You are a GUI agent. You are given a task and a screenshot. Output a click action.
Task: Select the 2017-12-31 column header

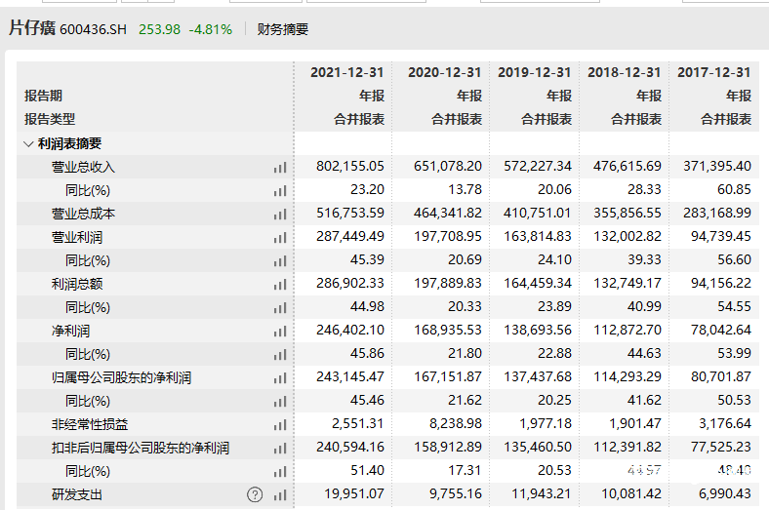tap(713, 73)
